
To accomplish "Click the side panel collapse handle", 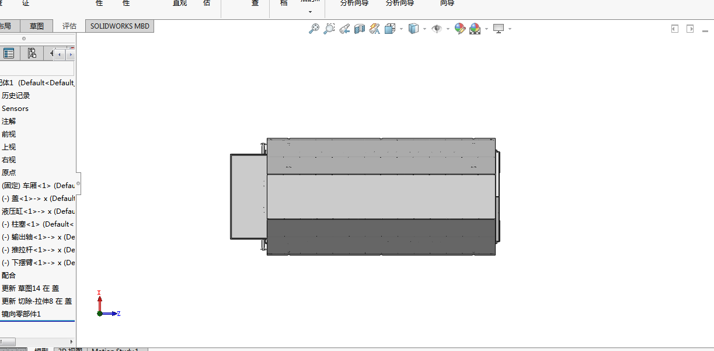I will coord(78,183).
